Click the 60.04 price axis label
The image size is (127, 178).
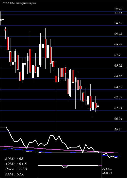coord(118,119)
